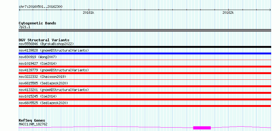Select the red nsv1019427 variant bar
This screenshot has width=280, height=131.
[145, 67]
